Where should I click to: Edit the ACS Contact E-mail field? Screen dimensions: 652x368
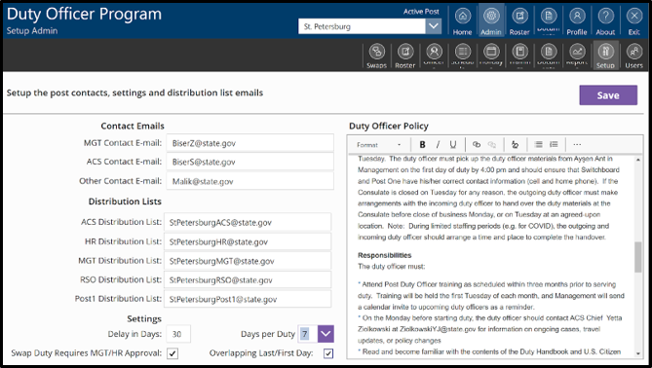(249, 162)
